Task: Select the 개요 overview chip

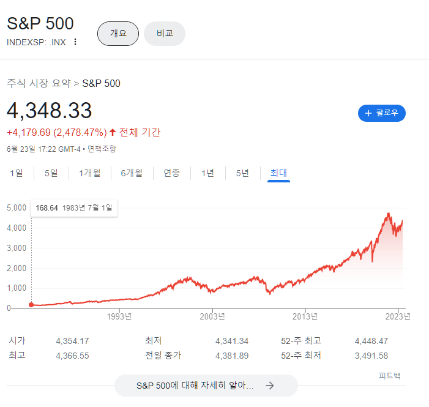Action: pos(118,34)
